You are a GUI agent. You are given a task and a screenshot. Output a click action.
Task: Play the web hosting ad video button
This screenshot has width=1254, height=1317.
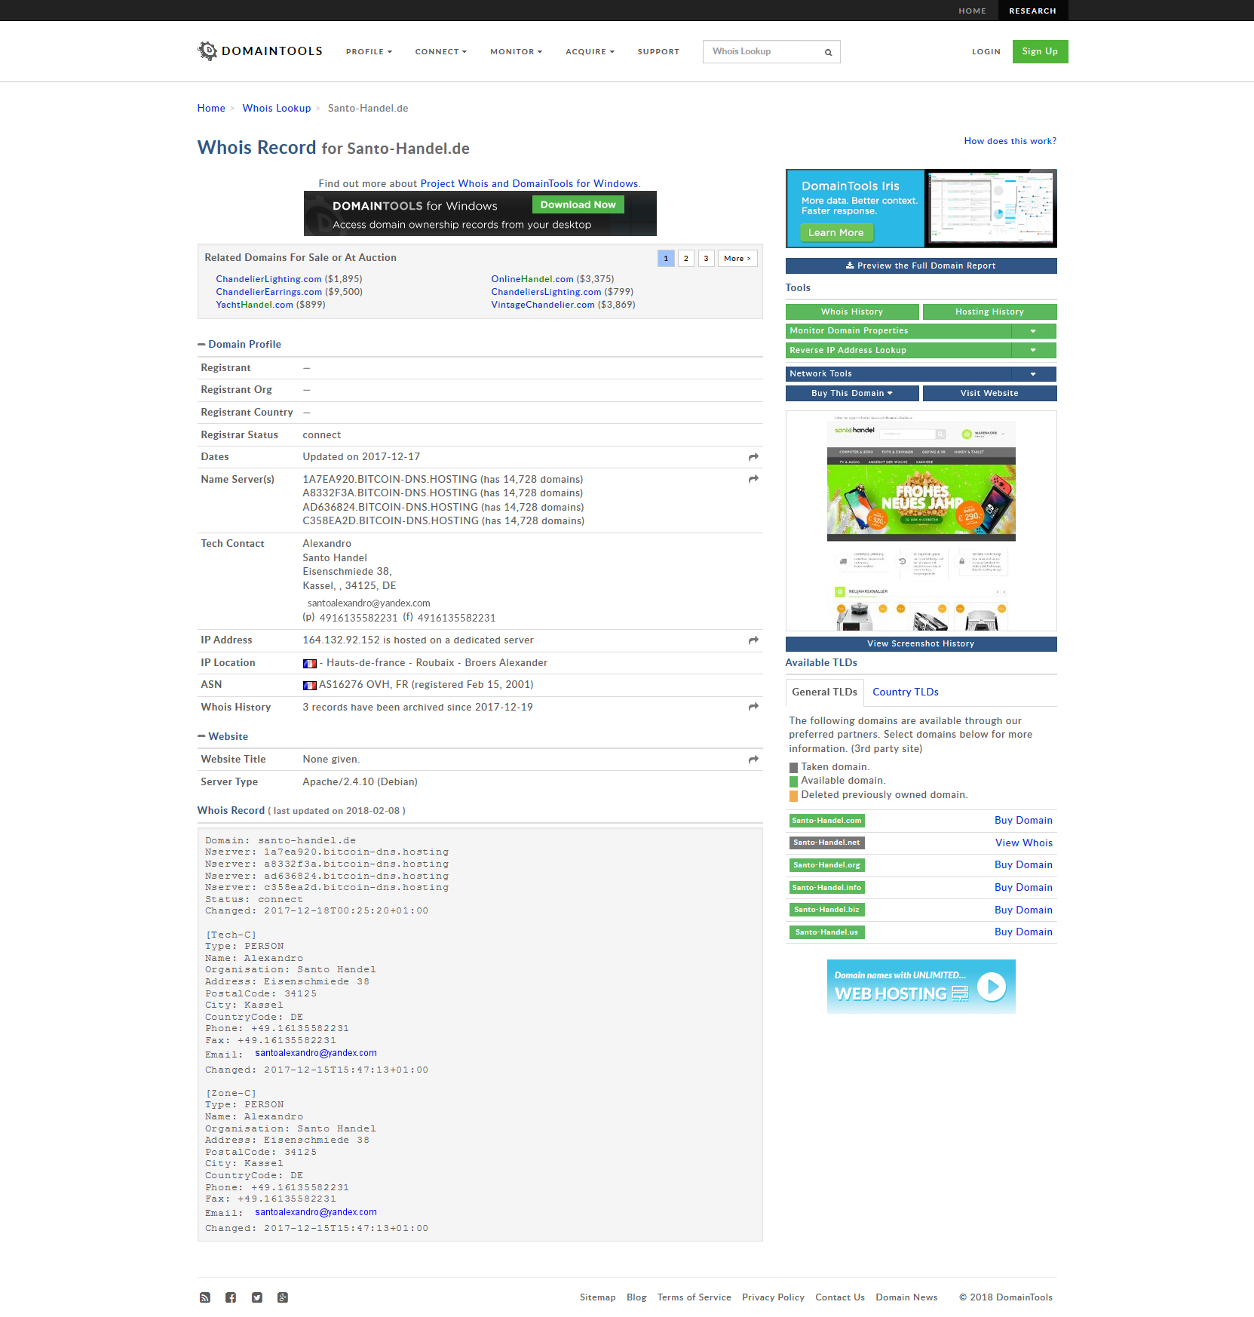[x=992, y=987]
